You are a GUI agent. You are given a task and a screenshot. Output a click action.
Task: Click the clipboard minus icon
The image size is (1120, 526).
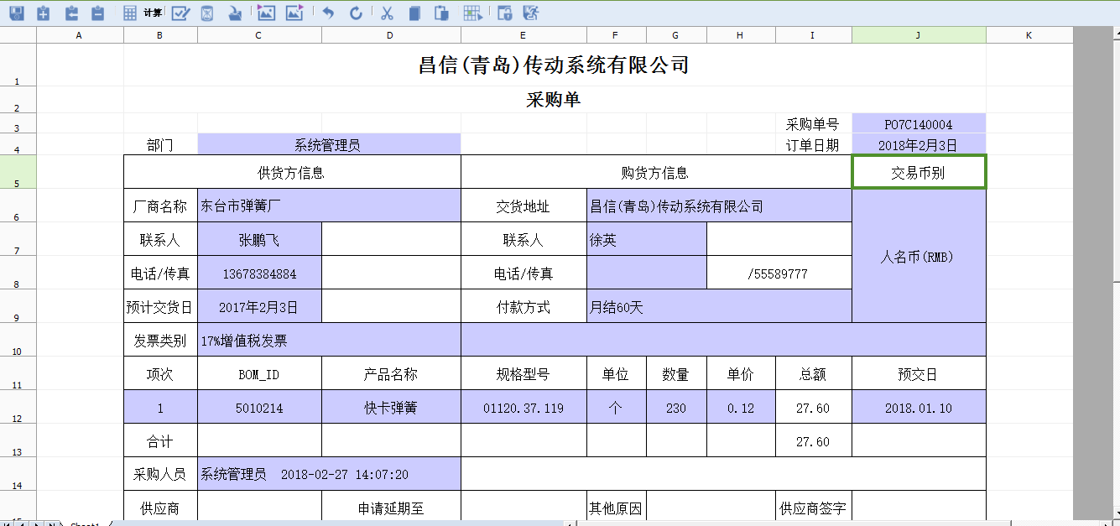tap(98, 13)
